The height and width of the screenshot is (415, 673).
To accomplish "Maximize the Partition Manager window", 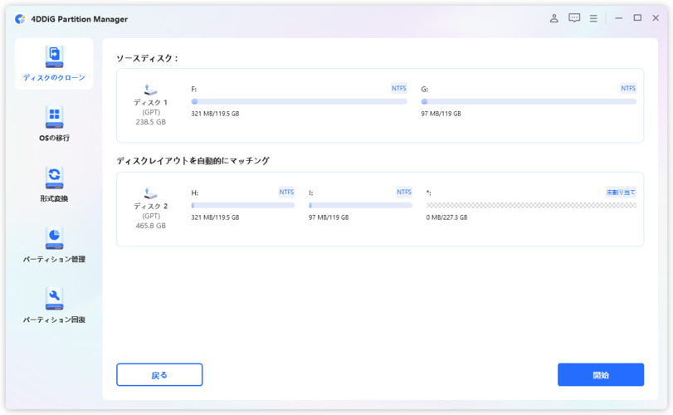I will point(637,17).
